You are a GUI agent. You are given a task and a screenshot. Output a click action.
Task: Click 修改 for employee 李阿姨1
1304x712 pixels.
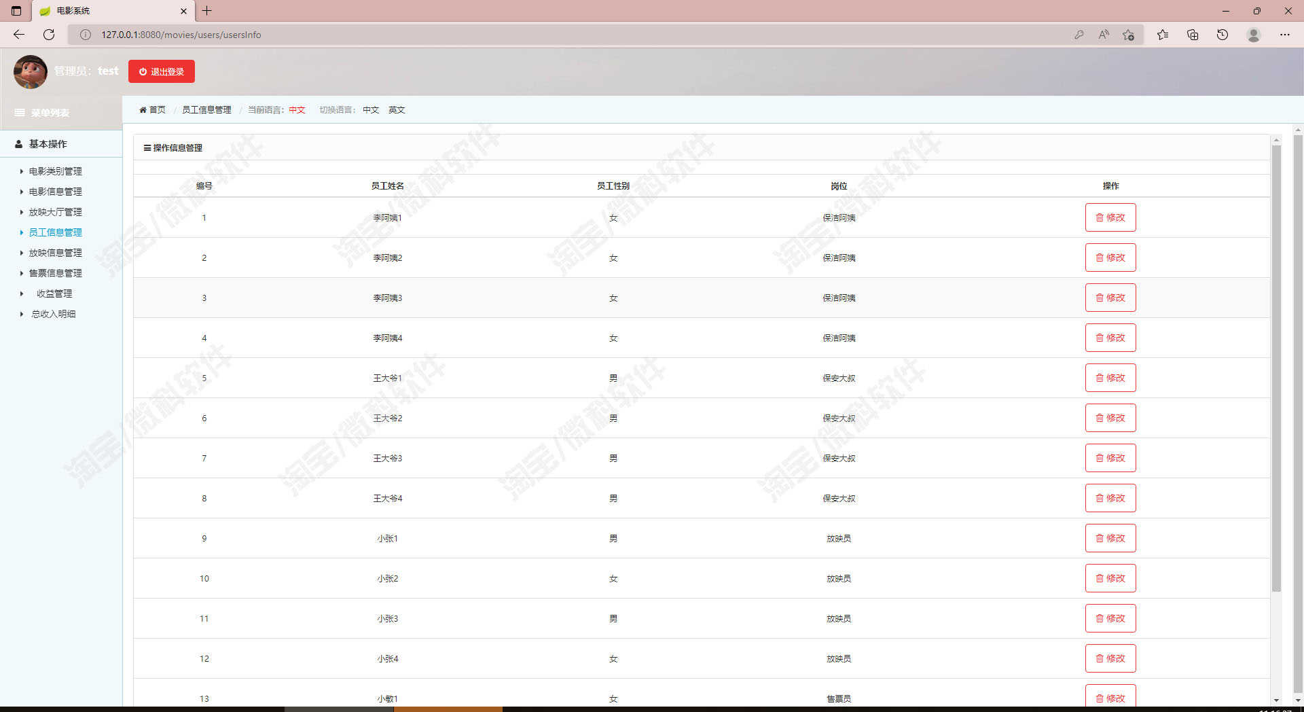(1110, 217)
